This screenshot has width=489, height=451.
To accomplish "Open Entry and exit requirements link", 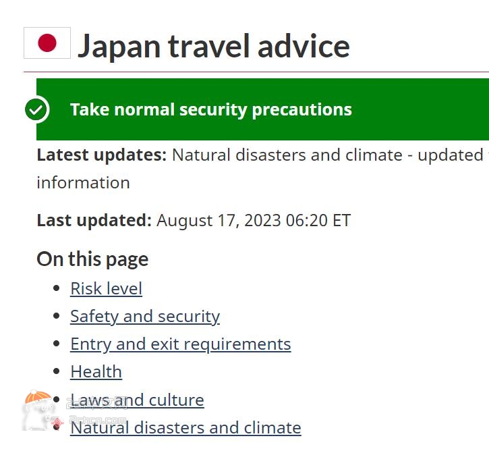I will 181,344.
